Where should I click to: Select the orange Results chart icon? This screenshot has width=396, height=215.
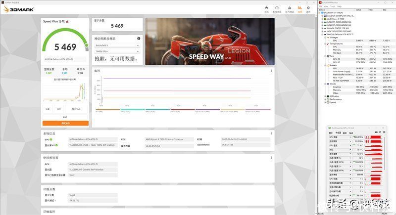300,8
